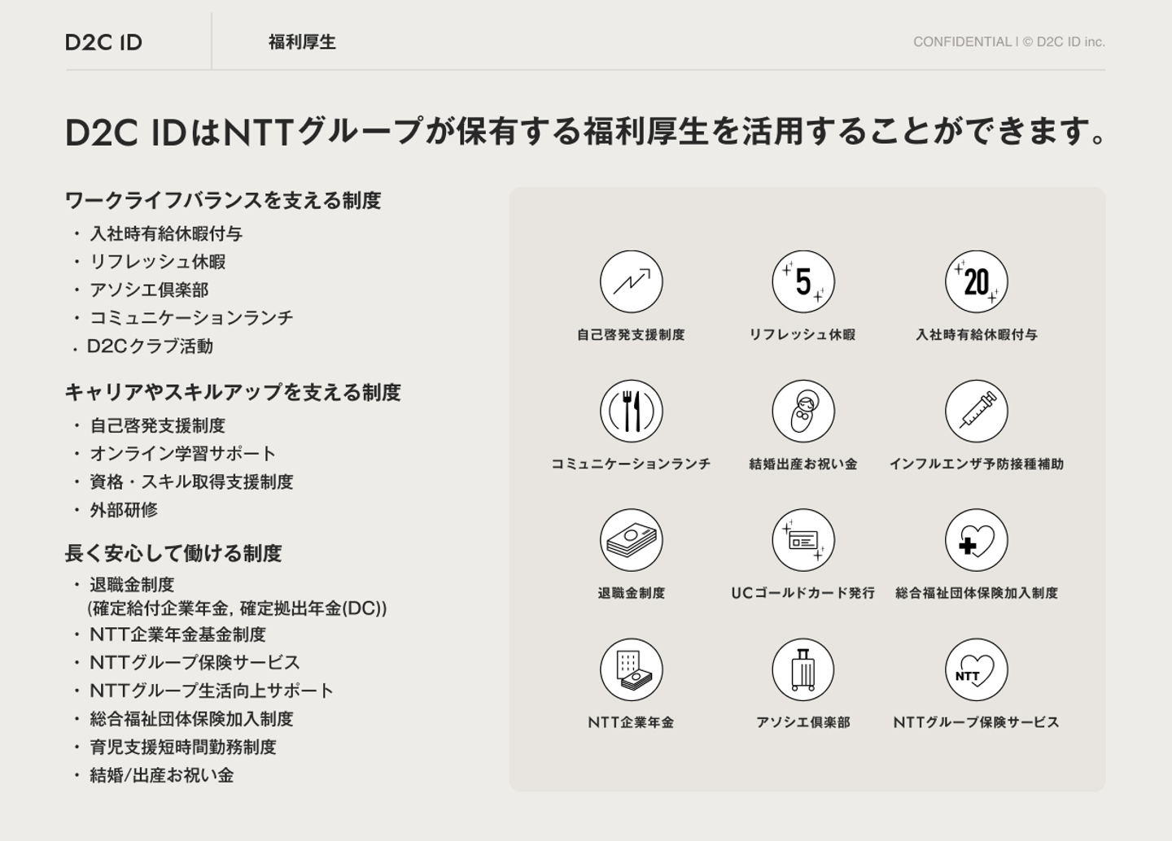1172x841 pixels.
Task: Click the D2C ID logo in the header
Action: [x=103, y=42]
